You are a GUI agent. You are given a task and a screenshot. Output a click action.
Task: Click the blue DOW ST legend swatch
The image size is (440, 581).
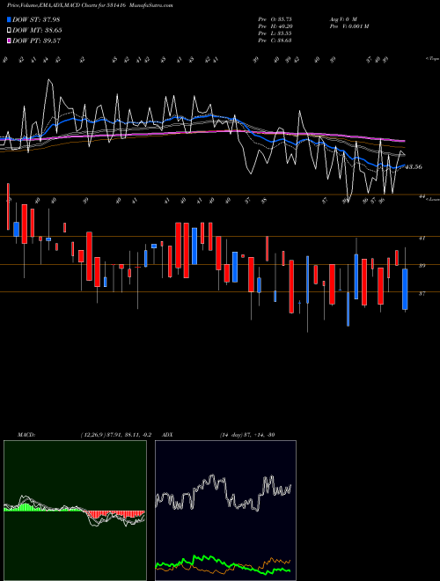[9, 19]
